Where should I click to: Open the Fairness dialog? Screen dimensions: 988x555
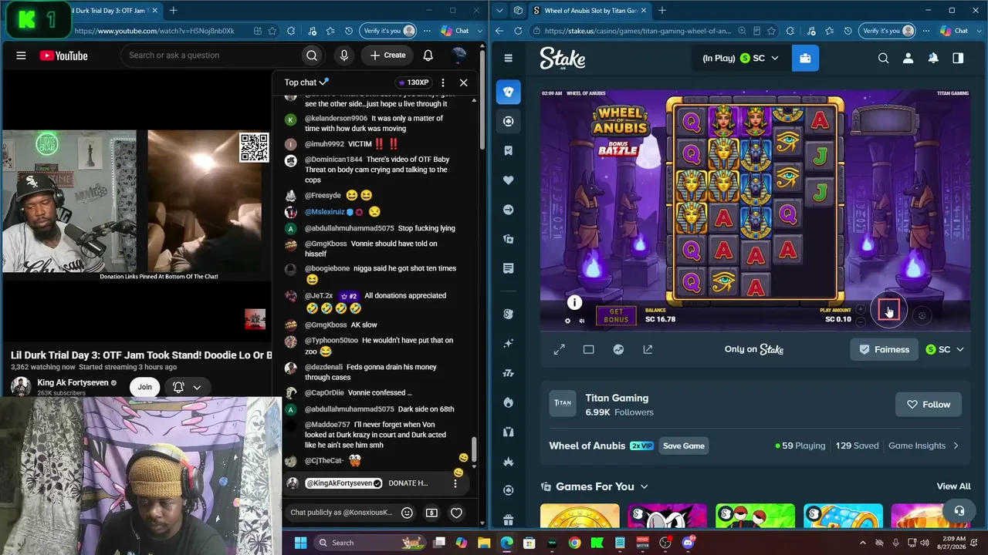tap(885, 350)
